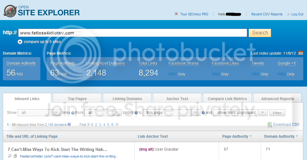Select Advanced Reports tab
The height and width of the screenshot is (160, 307).
[x=278, y=99]
